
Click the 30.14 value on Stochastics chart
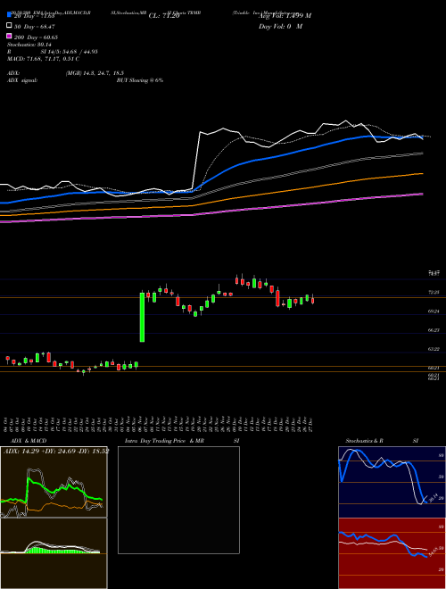pyautogui.click(x=432, y=497)
